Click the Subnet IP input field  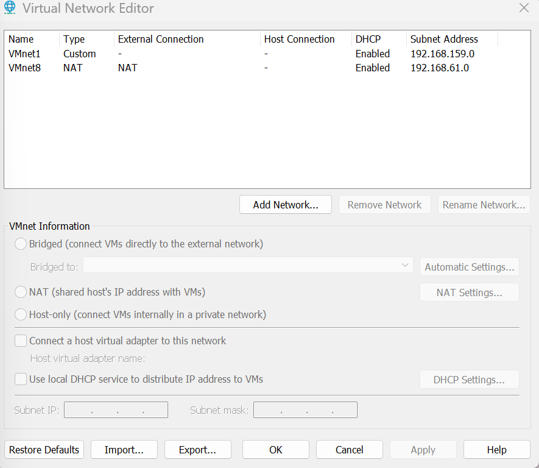tap(116, 410)
